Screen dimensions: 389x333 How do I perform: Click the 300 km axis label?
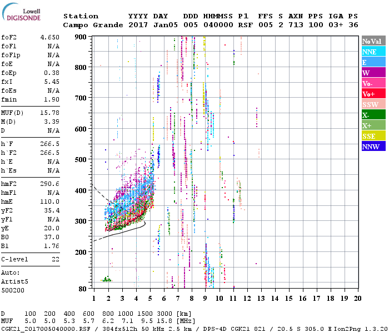(x=81, y=221)
